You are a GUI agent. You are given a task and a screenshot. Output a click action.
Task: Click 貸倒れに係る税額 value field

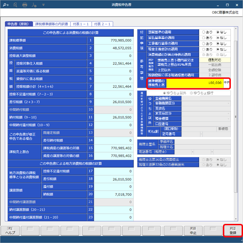pos(114,79)
